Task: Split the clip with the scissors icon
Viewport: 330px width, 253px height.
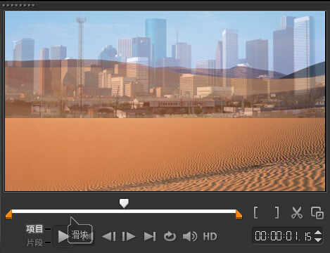Action: point(297,213)
